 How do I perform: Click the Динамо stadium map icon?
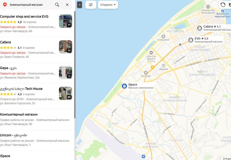(x=164, y=66)
